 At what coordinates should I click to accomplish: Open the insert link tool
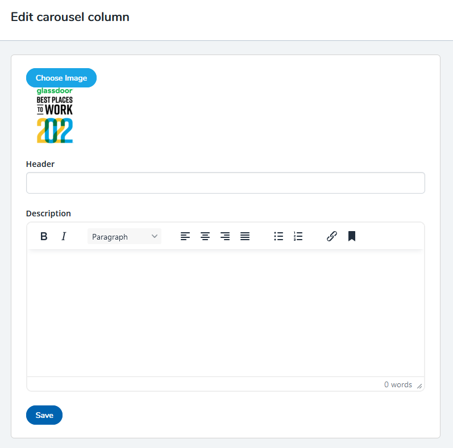tap(332, 236)
